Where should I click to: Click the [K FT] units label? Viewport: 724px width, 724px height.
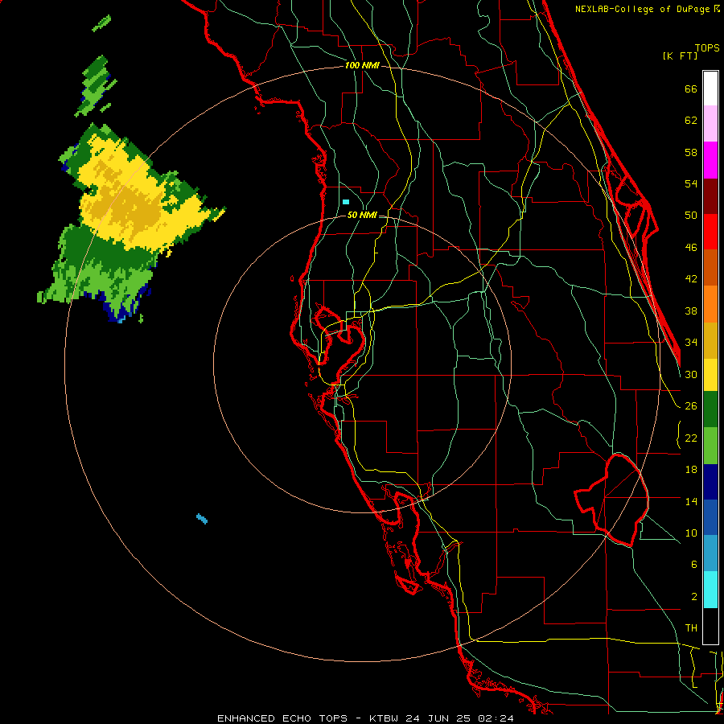click(680, 56)
